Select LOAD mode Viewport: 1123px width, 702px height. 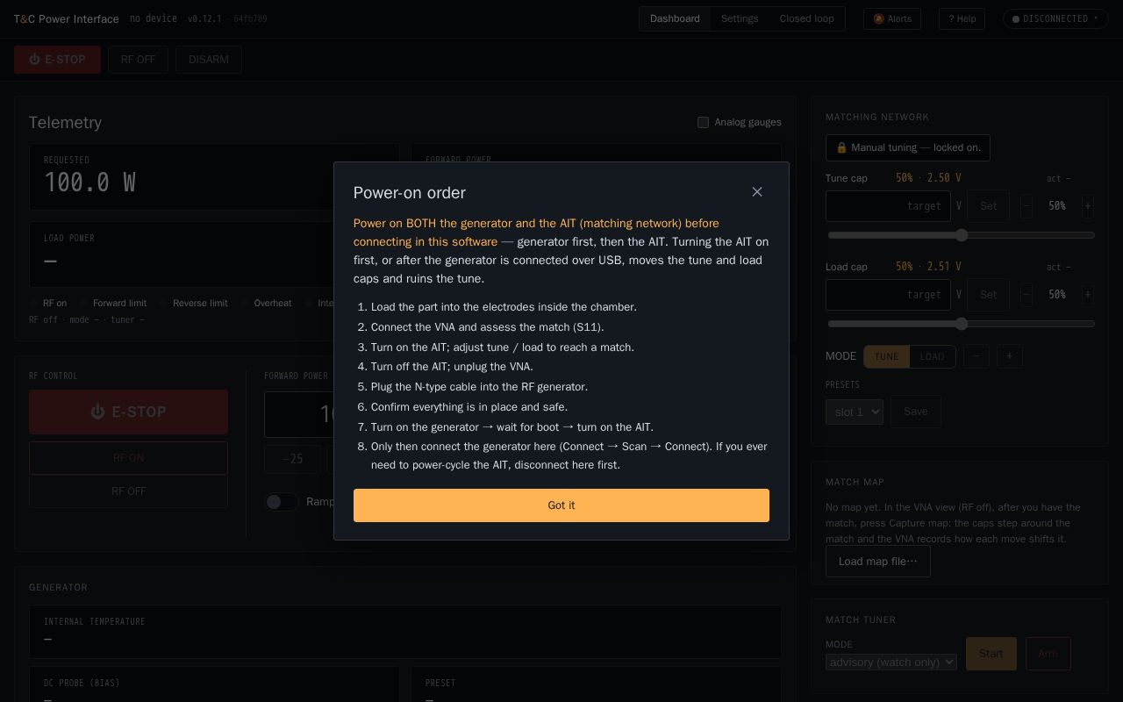(x=932, y=356)
